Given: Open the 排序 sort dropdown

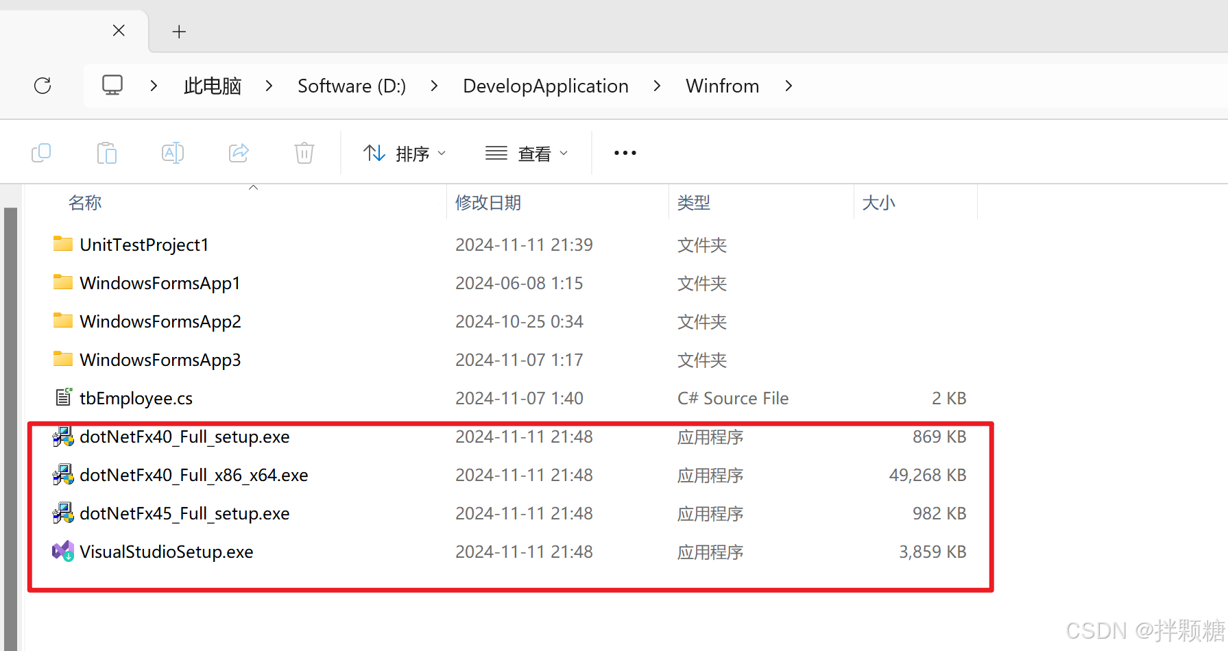Looking at the screenshot, I should [405, 153].
